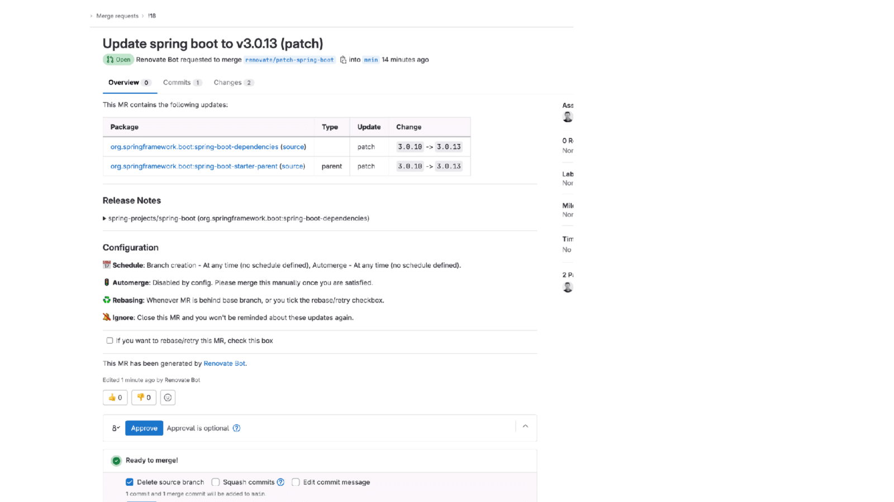The width and height of the screenshot is (894, 502).
Task: Go to Merge requests breadcrumb
Action: (117, 16)
